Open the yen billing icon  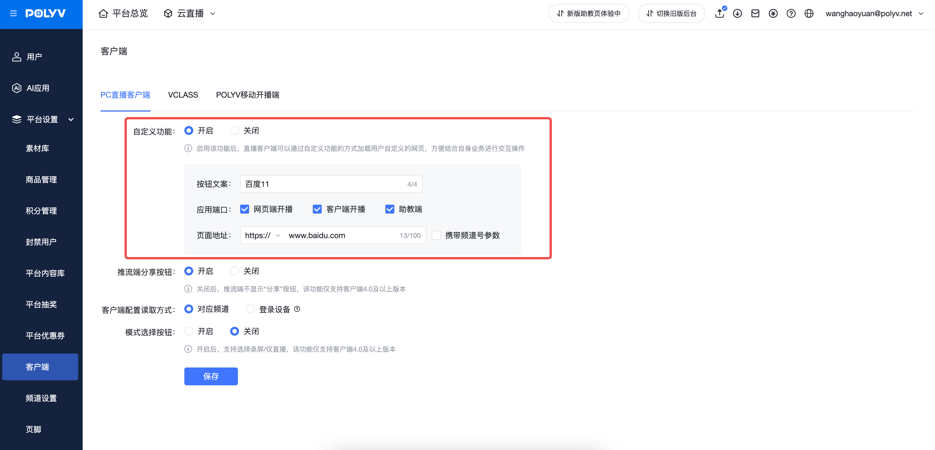[773, 13]
